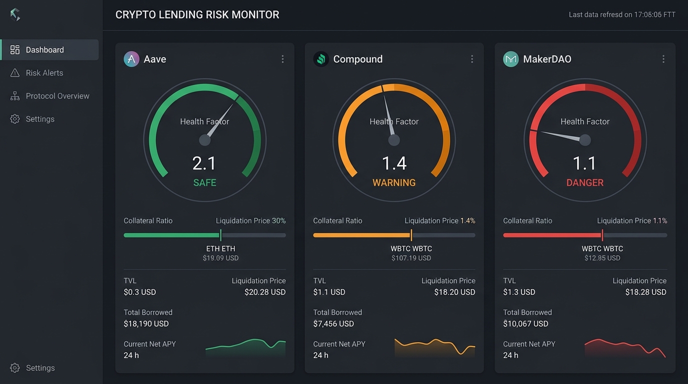Click the Liquidation Price 30% label
The height and width of the screenshot is (384, 688).
coord(251,220)
